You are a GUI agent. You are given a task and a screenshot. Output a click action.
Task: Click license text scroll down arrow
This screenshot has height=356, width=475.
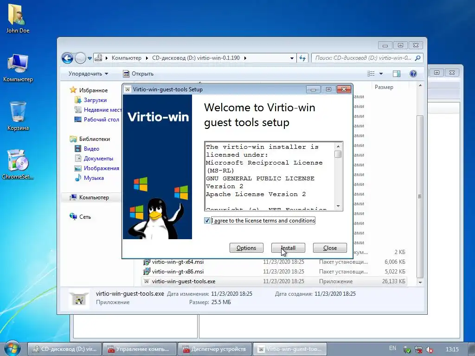[338, 206]
